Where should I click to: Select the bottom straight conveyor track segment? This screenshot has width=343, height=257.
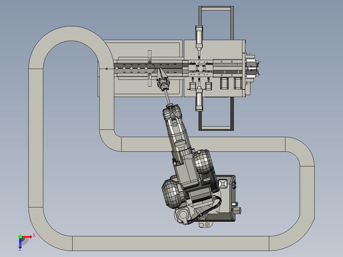(171, 243)
